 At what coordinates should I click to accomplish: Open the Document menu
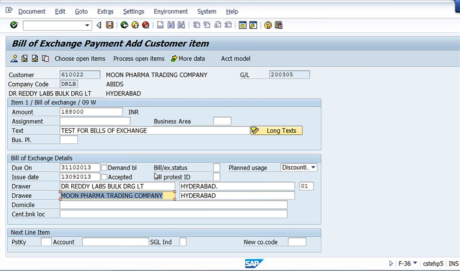pos(32,11)
